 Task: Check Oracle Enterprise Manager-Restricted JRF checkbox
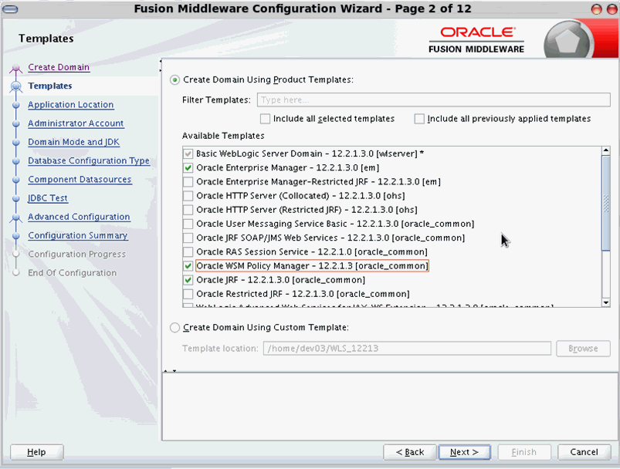(x=188, y=182)
